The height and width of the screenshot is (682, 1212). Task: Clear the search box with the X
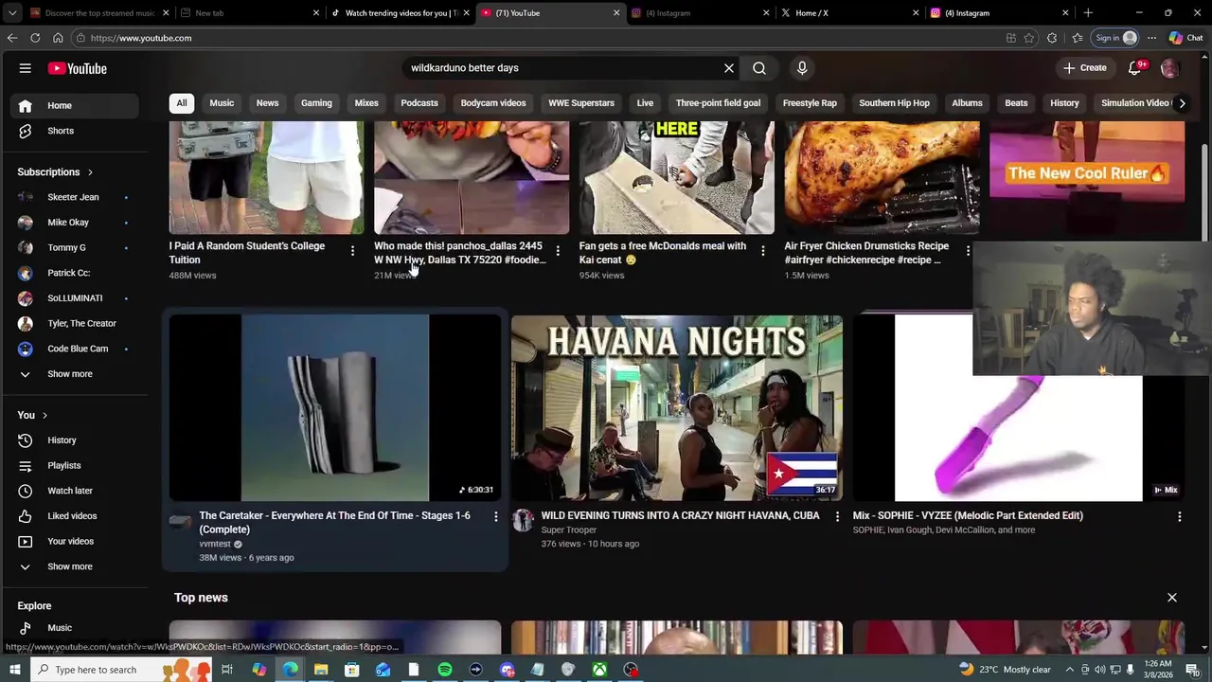[x=729, y=68]
